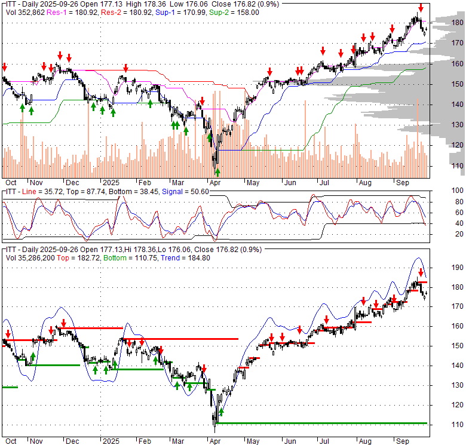
Task: Click the 110 price level on the upper chart axis
Action: click(x=457, y=166)
